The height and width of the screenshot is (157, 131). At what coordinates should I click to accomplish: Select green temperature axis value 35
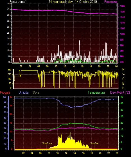[122, 103]
